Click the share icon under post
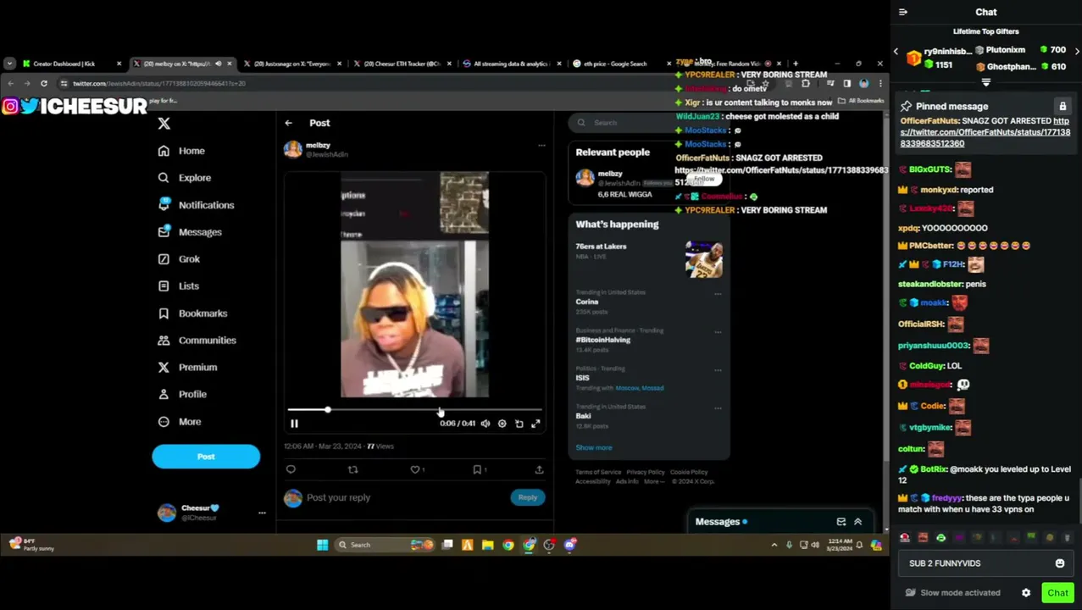Viewport: 1082px width, 610px height. pos(539,469)
